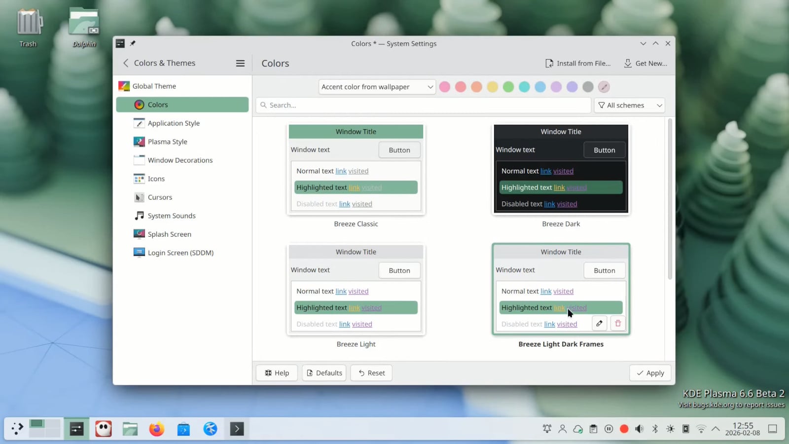This screenshot has height=444, width=789.
Task: Pick the pink accent color
Action: pyautogui.click(x=444, y=87)
